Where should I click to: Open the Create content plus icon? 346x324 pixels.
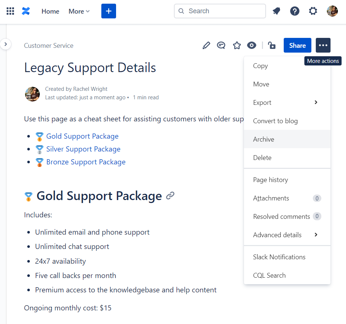click(x=108, y=11)
